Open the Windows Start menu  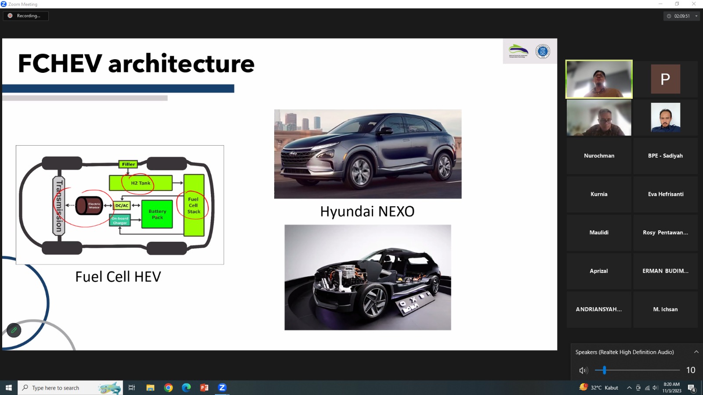[8, 388]
